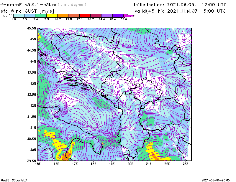The height and width of the screenshot is (182, 236).
Task: Click the timestamp '2021-06-05-23:05'
Action: pyautogui.click(x=216, y=180)
